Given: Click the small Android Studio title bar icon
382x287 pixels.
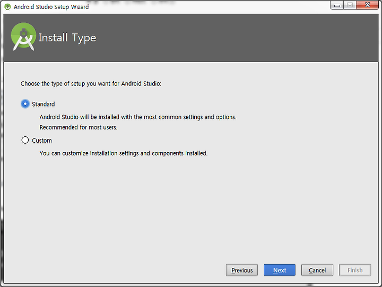Looking at the screenshot, I should (7, 7).
